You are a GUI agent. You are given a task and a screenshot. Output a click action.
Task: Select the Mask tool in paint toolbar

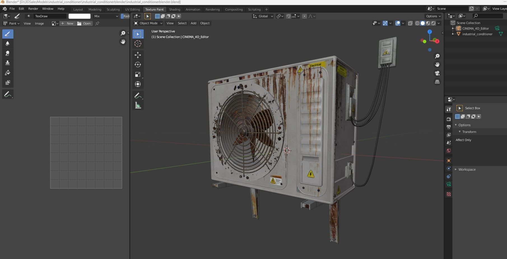(x=8, y=82)
